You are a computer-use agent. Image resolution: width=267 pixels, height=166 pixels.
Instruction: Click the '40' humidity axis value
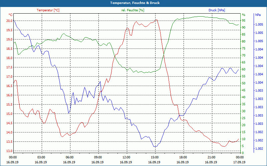click(x=244, y=97)
